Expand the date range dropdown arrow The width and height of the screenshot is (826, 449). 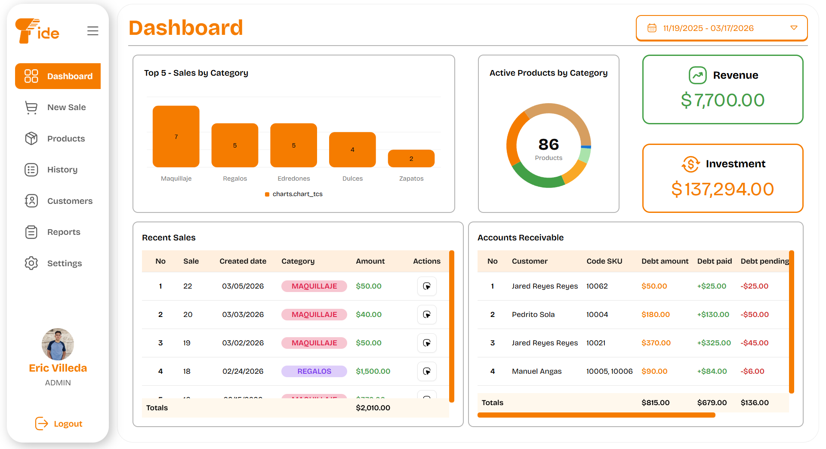[794, 28]
